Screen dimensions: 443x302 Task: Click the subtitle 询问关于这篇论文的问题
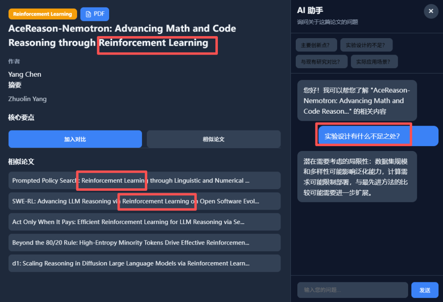point(327,22)
